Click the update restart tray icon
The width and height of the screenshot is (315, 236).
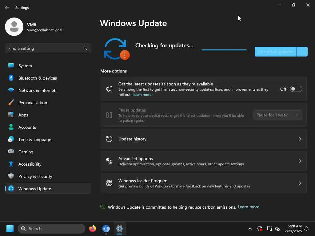(x=260, y=229)
